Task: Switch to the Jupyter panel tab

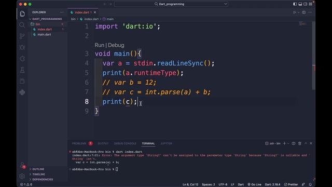Action: coord(166,143)
